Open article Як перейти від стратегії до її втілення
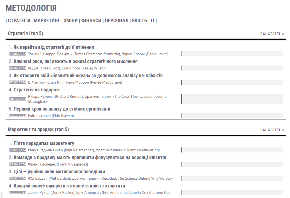The image size is (290, 198). (54, 47)
